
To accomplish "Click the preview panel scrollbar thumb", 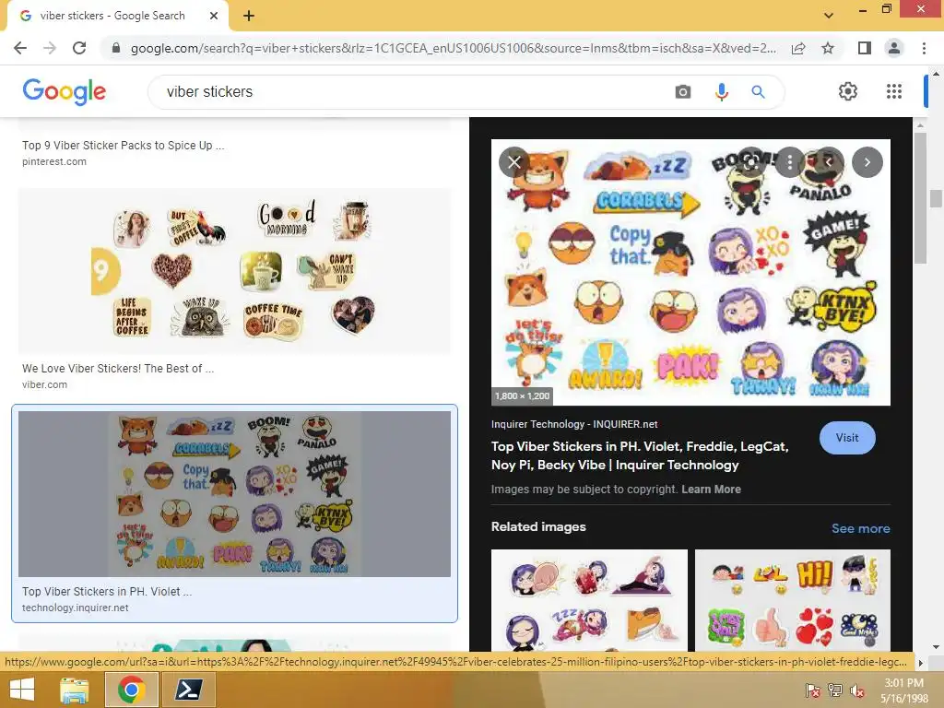I will [919, 197].
